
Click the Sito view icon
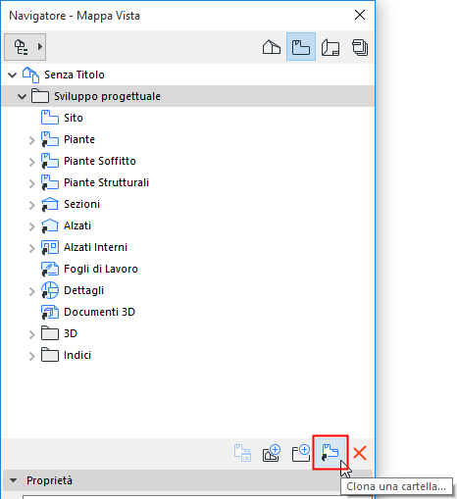tap(50, 118)
